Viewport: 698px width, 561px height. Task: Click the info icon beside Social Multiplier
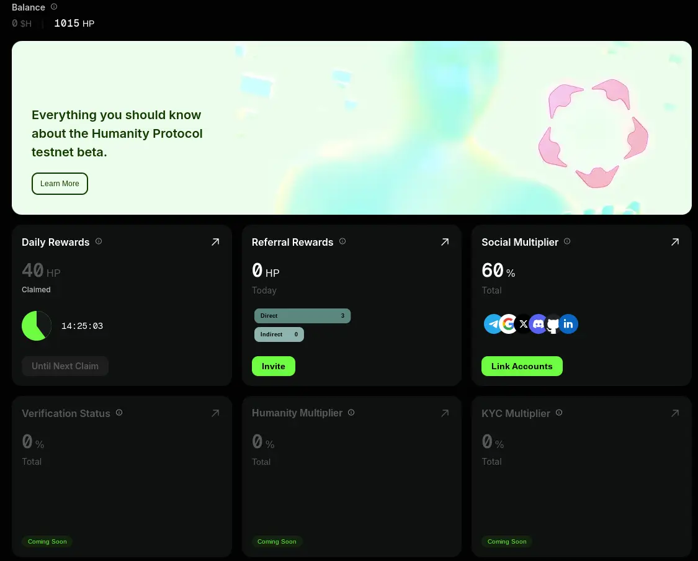[567, 241]
